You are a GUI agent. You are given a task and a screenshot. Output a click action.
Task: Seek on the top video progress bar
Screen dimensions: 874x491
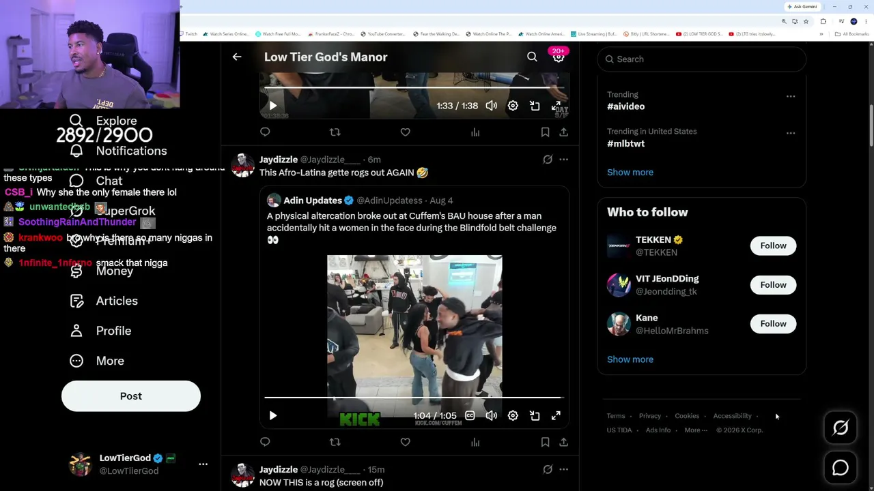[x=413, y=87]
